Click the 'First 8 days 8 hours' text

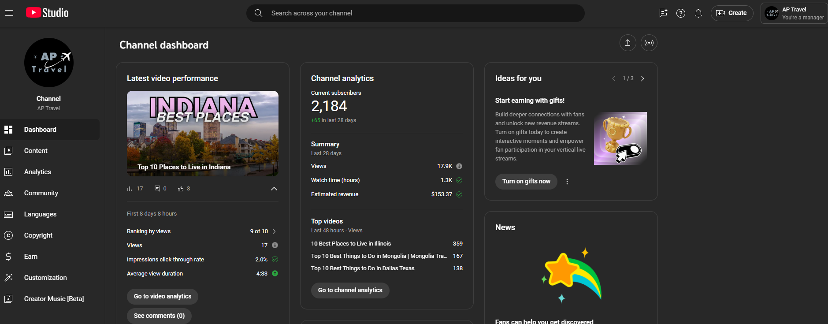click(x=152, y=214)
